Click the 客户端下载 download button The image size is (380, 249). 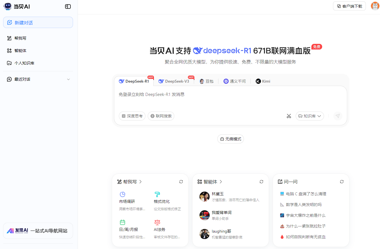click(x=349, y=6)
